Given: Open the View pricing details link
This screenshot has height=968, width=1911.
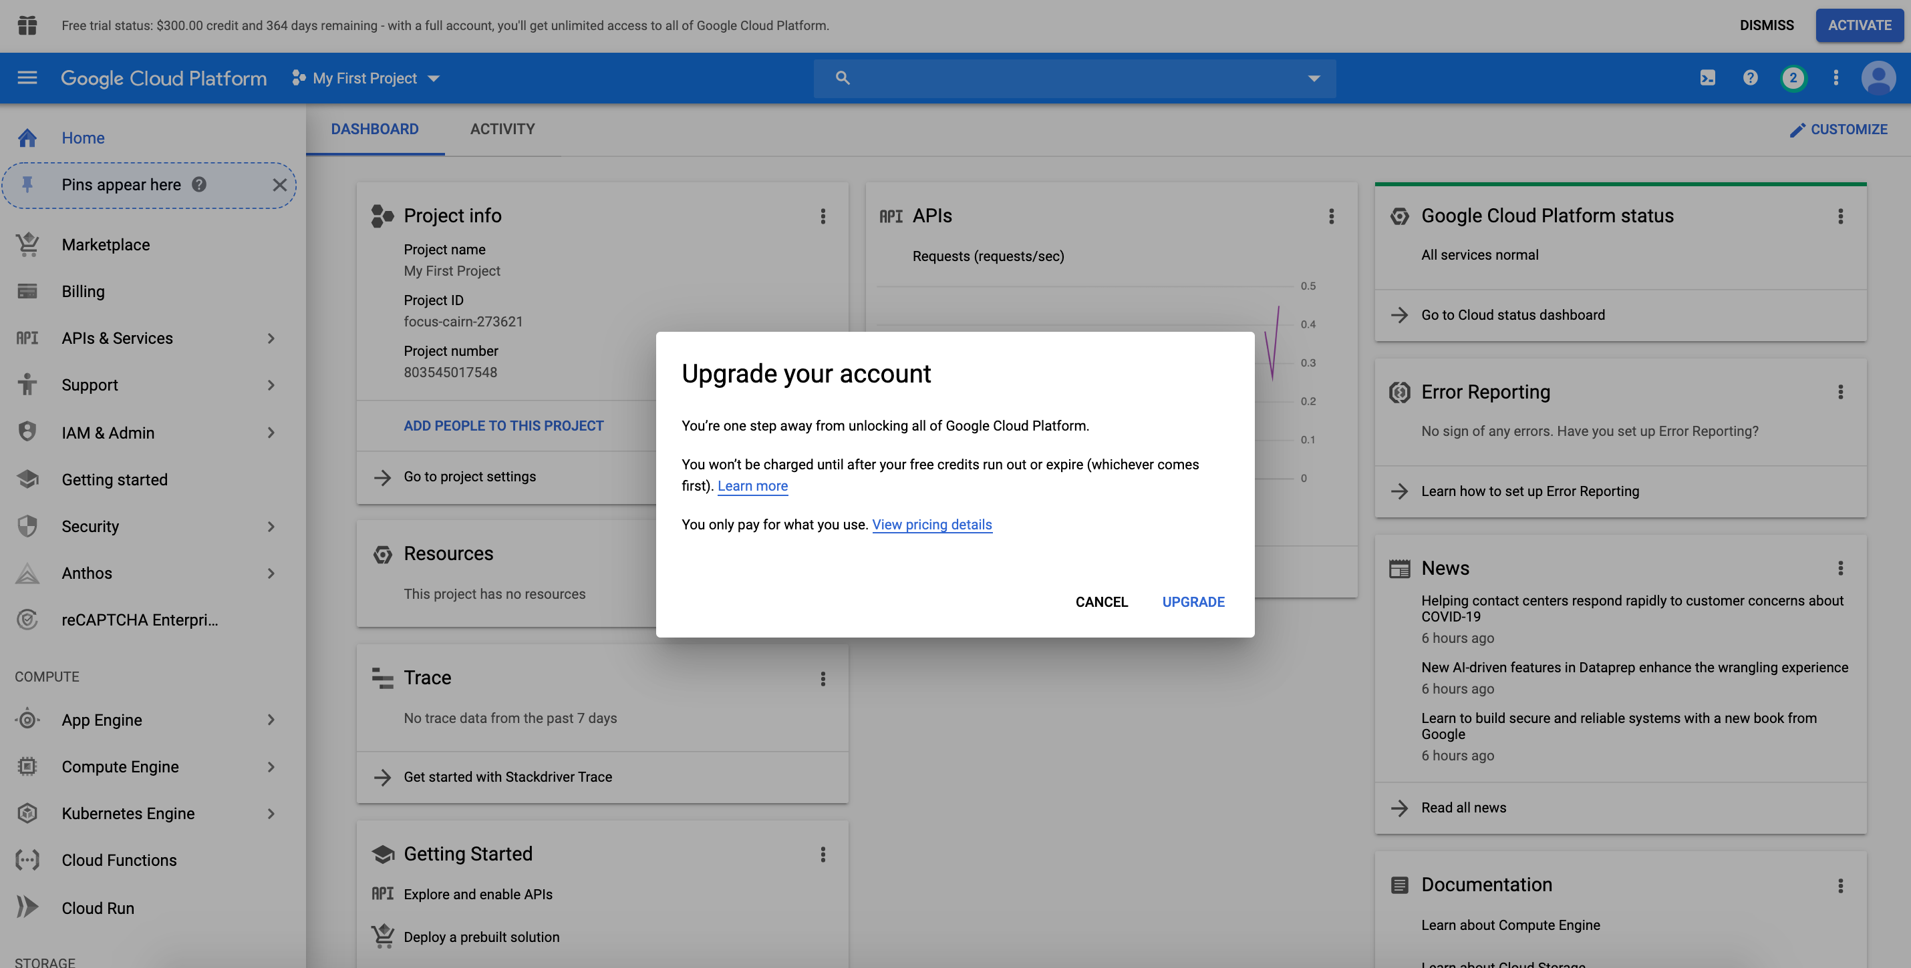Looking at the screenshot, I should point(931,524).
